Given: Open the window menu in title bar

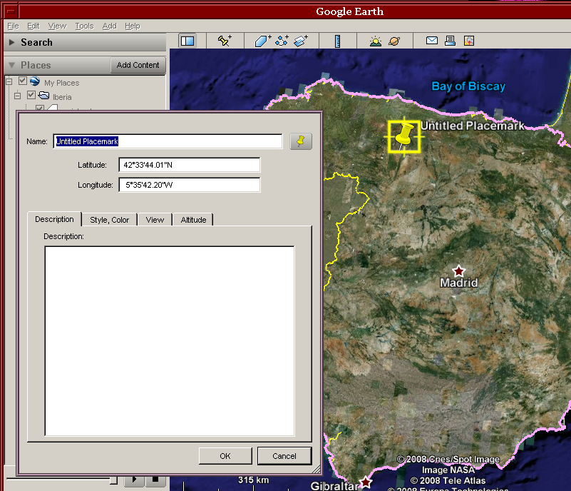Looking at the screenshot, I should pyautogui.click(x=11, y=11).
